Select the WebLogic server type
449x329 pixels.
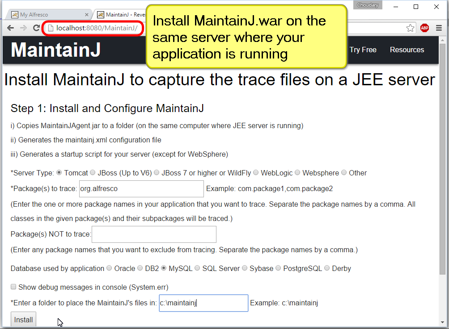(256, 173)
